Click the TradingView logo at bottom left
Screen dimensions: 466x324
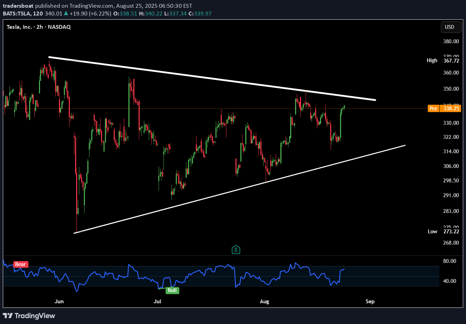coord(29,316)
